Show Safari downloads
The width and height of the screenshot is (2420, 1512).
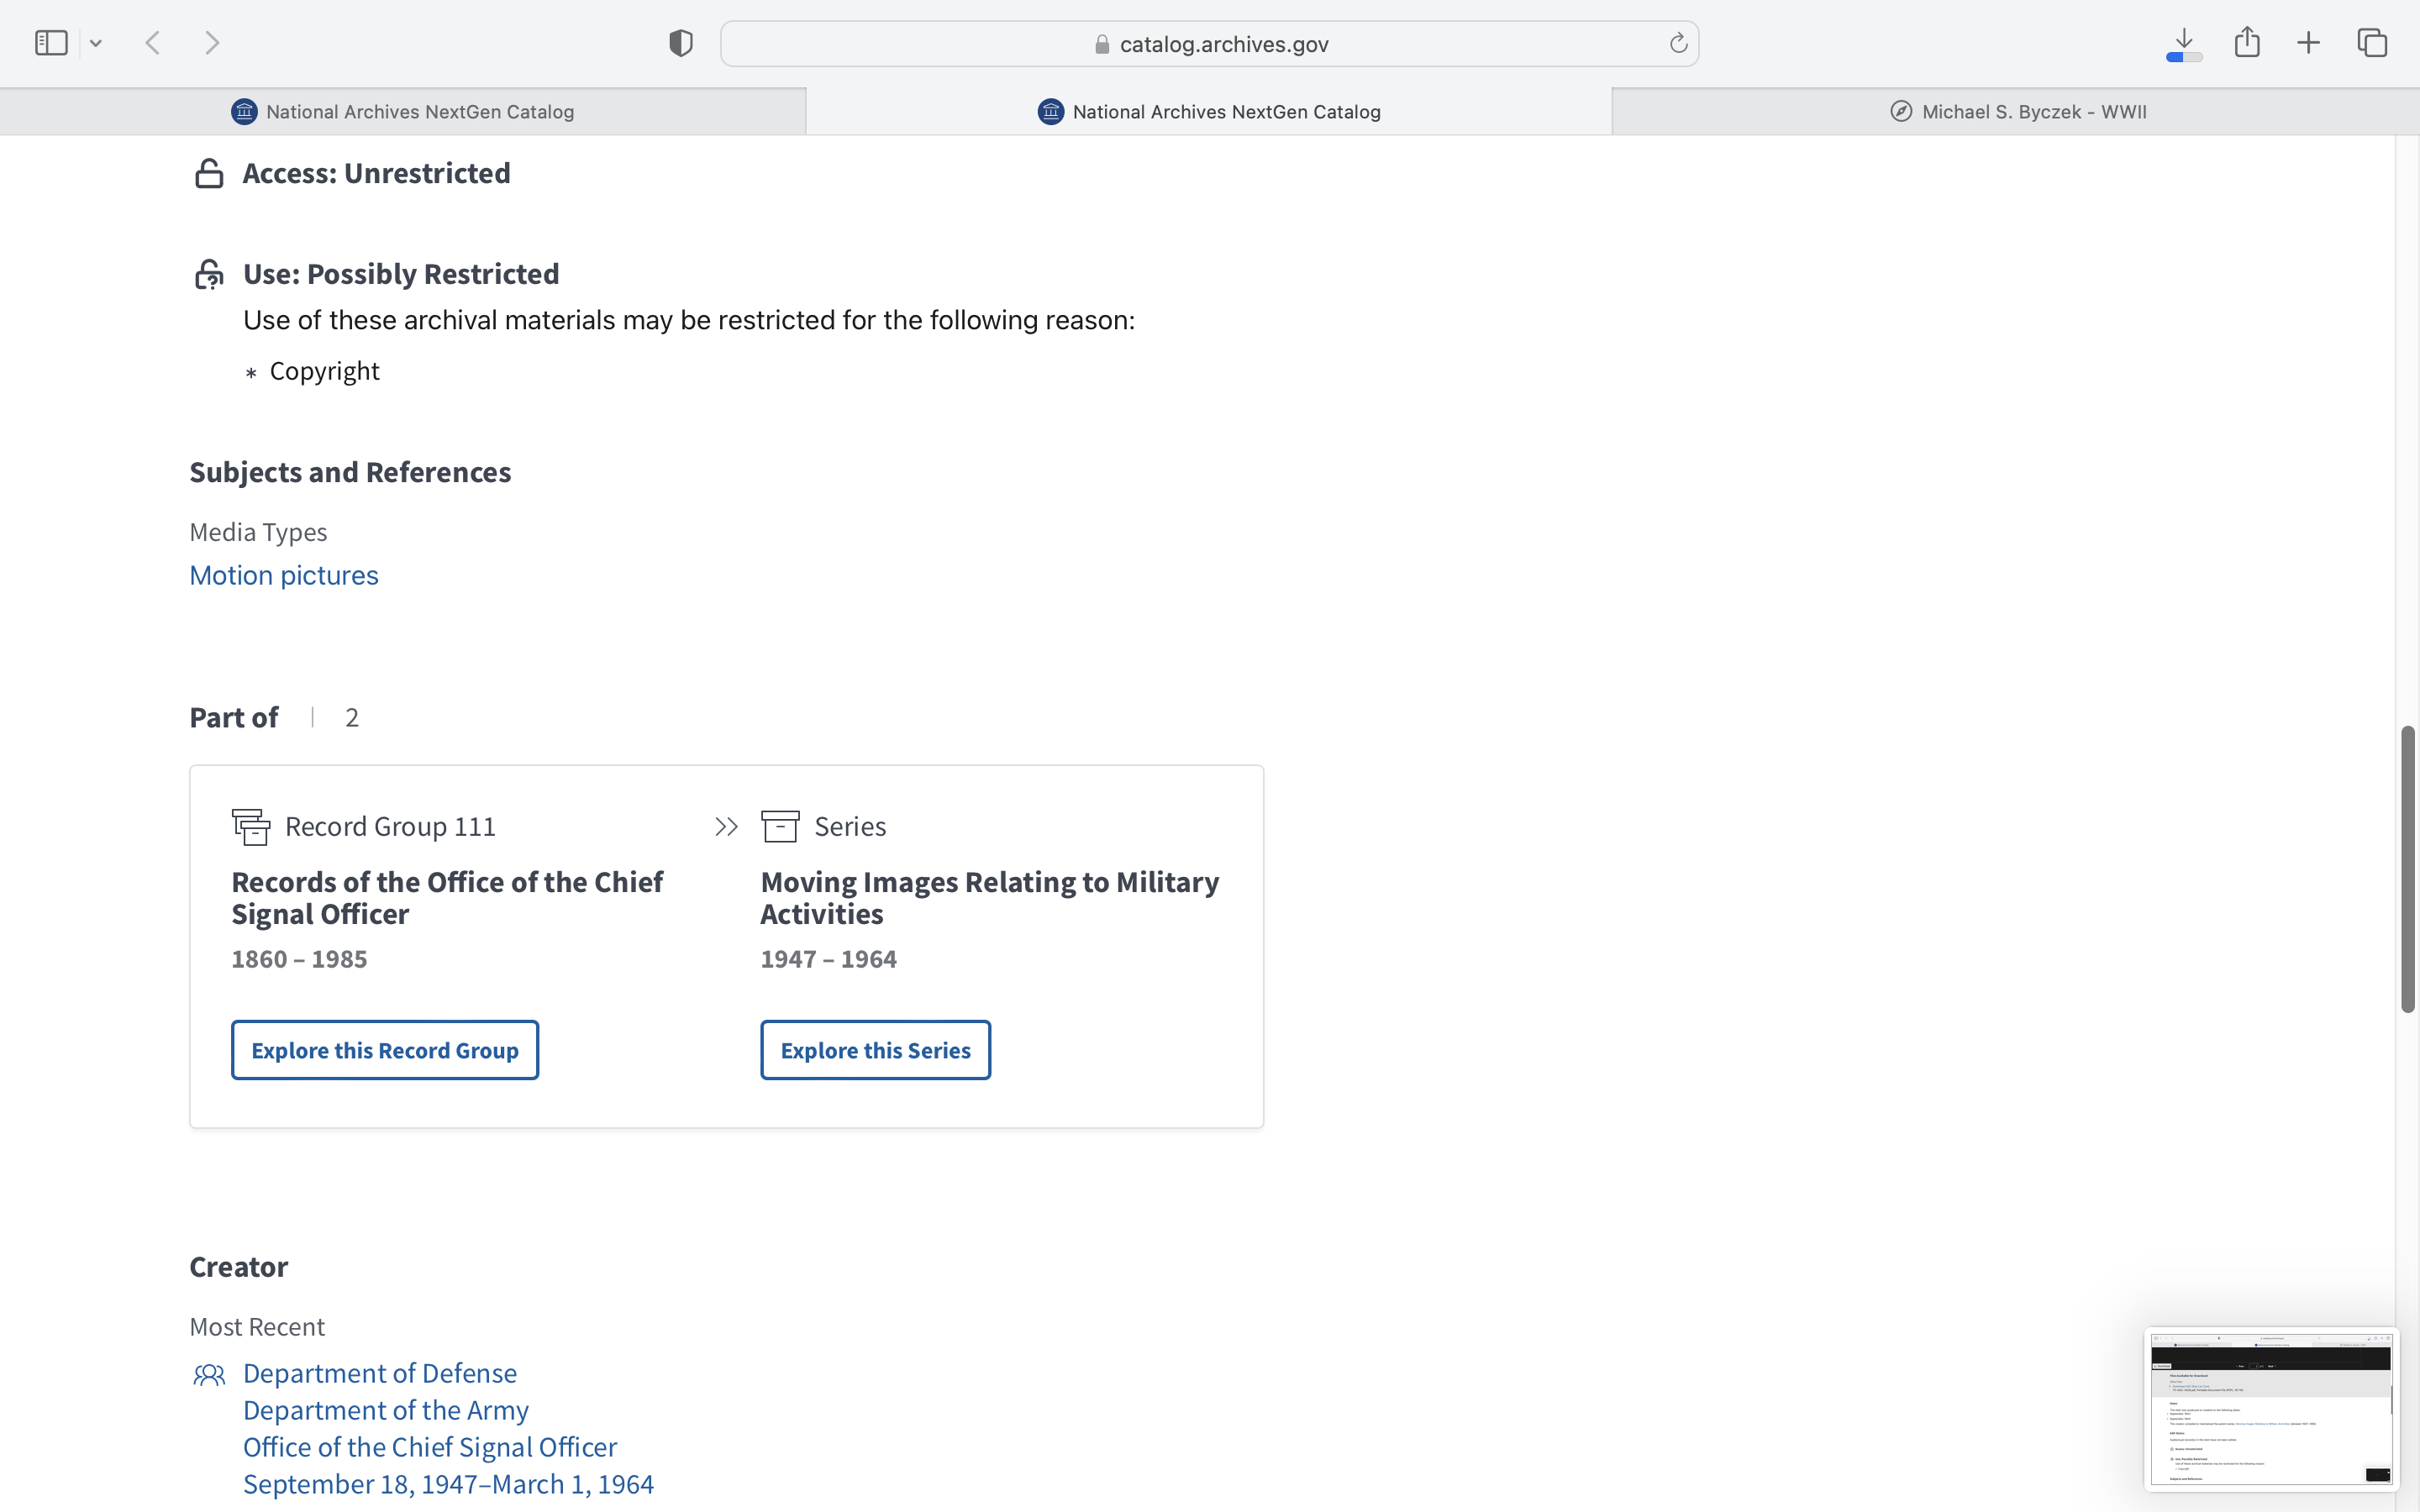pos(2184,43)
